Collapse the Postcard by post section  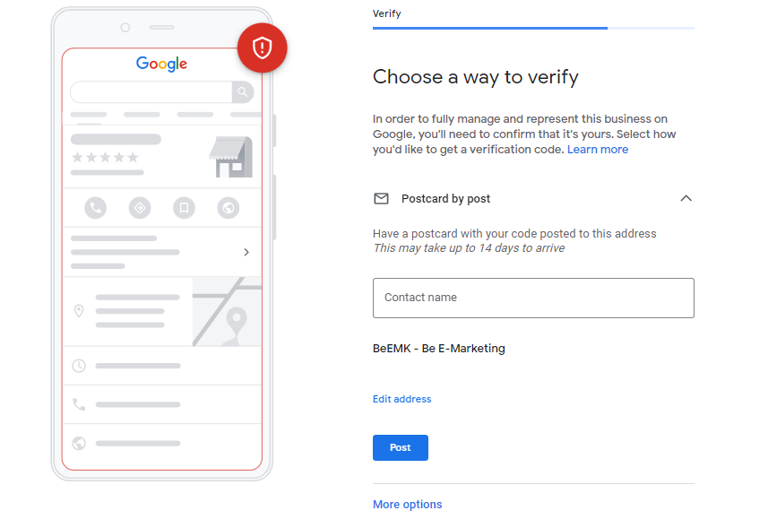(x=686, y=198)
